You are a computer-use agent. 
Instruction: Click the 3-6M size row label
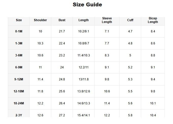pos(19,55)
